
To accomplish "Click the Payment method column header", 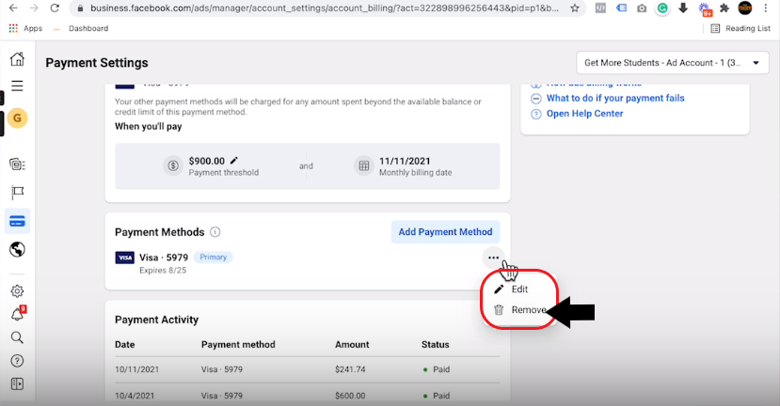I will (x=238, y=344).
